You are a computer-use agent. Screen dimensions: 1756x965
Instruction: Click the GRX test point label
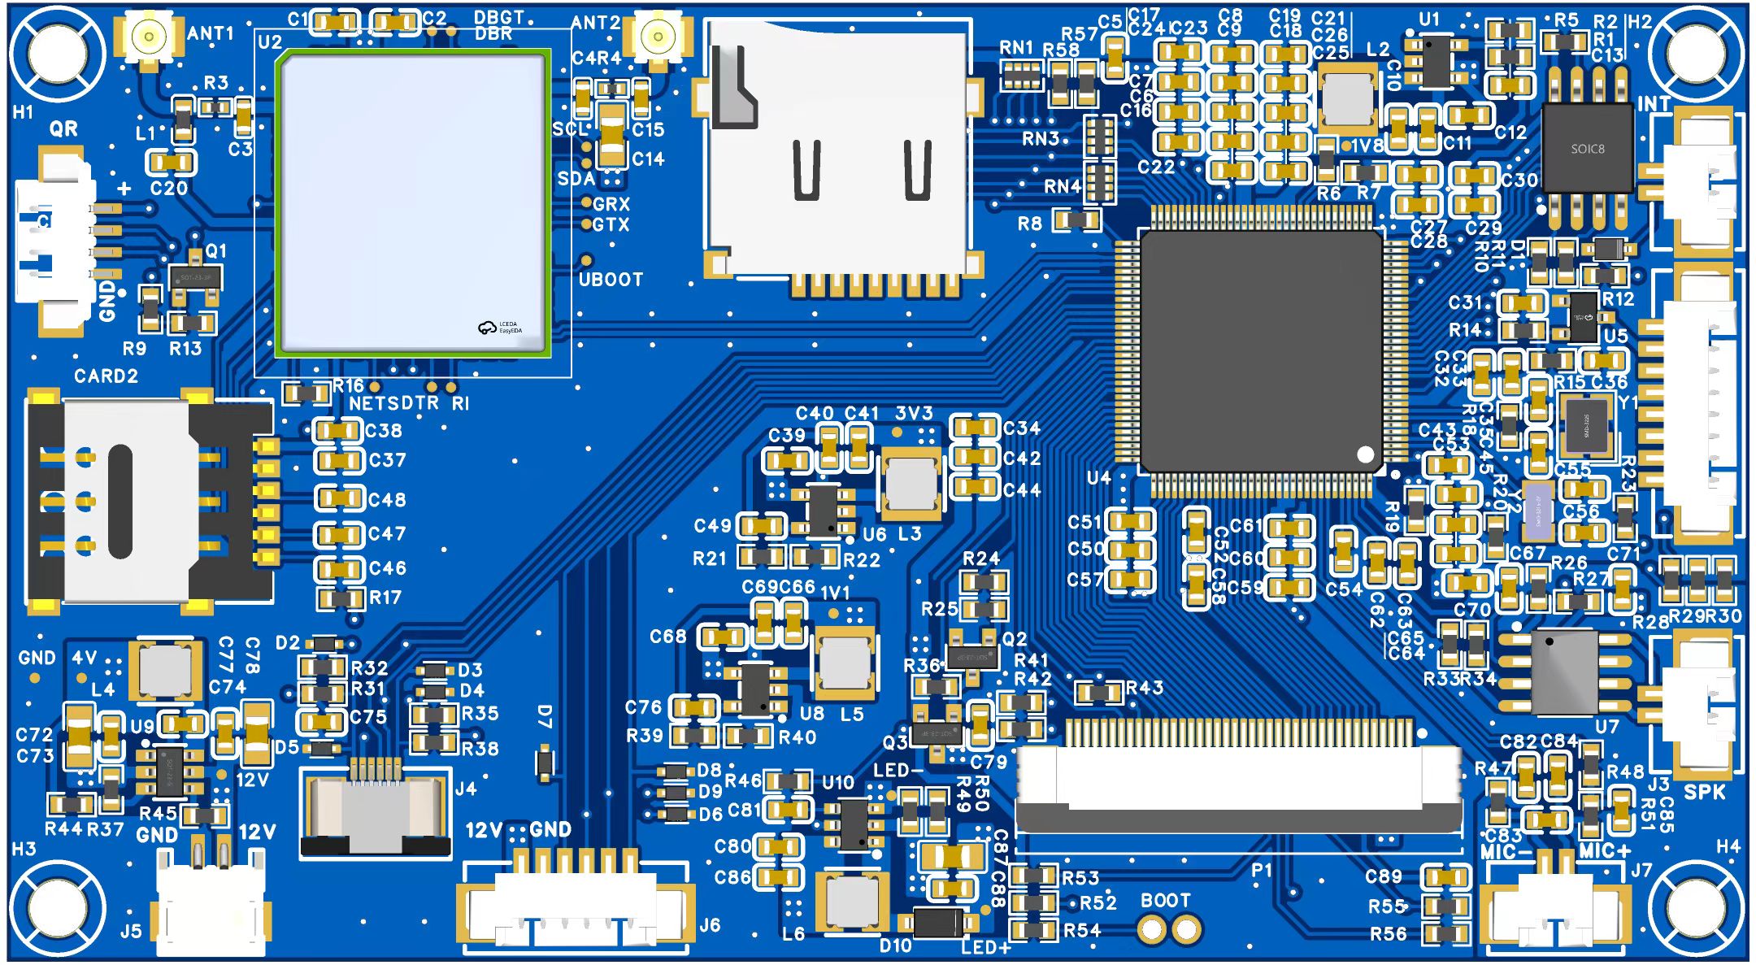611,204
